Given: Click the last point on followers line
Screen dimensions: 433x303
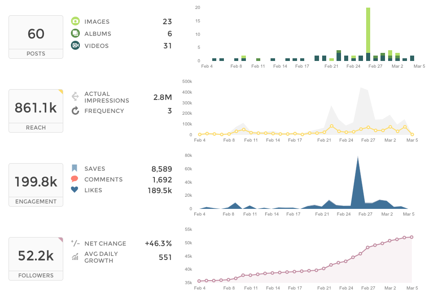Looking at the screenshot, I should pyautogui.click(x=411, y=237).
